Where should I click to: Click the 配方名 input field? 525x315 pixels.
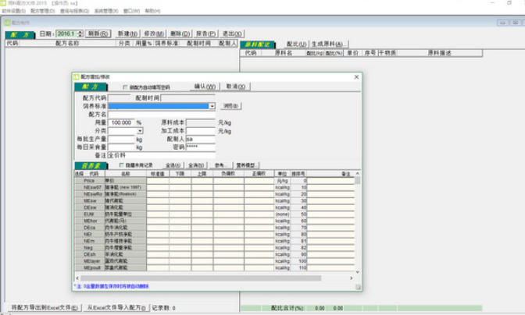coord(160,114)
